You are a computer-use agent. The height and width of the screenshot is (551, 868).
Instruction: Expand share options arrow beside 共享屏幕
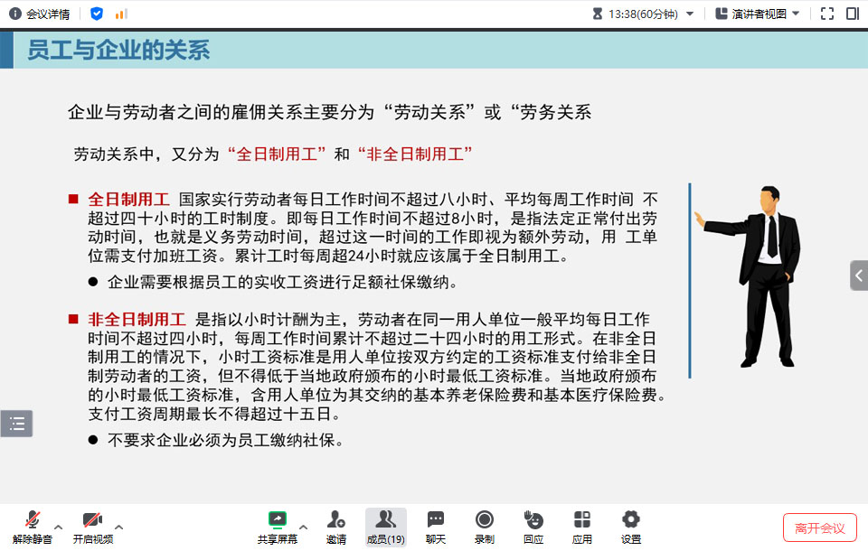(x=304, y=527)
